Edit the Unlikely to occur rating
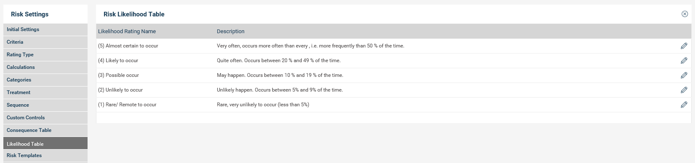Viewport: 695px width, 163px height. 684,90
